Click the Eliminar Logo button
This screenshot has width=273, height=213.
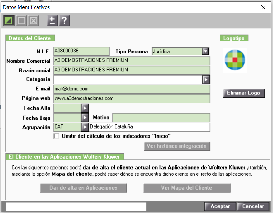244,93
